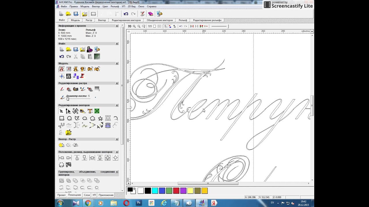Screen dimensions: 369x207
Task: Switch to the Объединение векторов toolbar tab
Action: 160,20
